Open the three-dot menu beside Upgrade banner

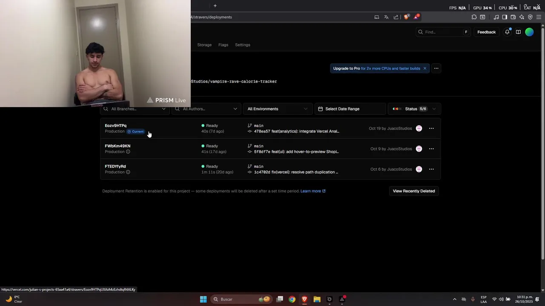tap(436, 68)
